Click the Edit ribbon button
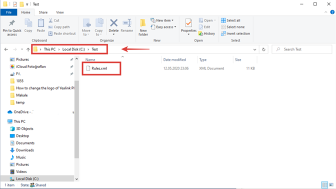 click(204, 27)
